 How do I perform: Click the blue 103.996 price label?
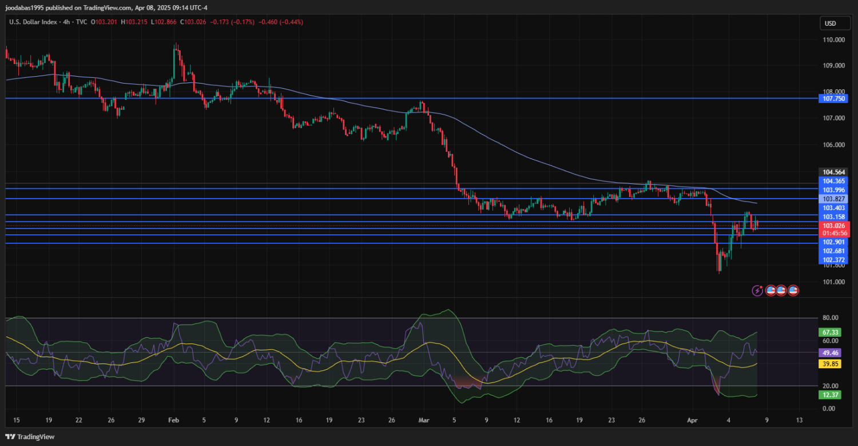point(834,190)
